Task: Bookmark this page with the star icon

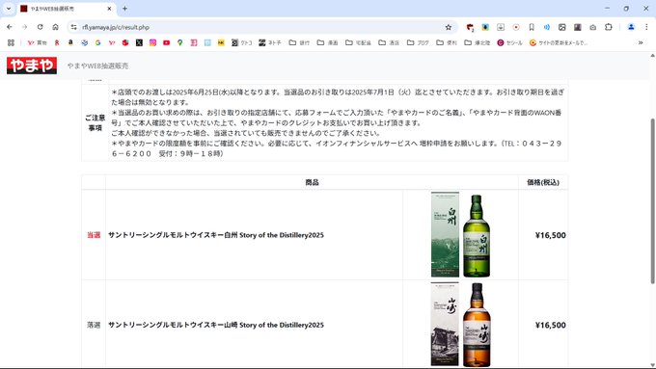Action: [449, 27]
